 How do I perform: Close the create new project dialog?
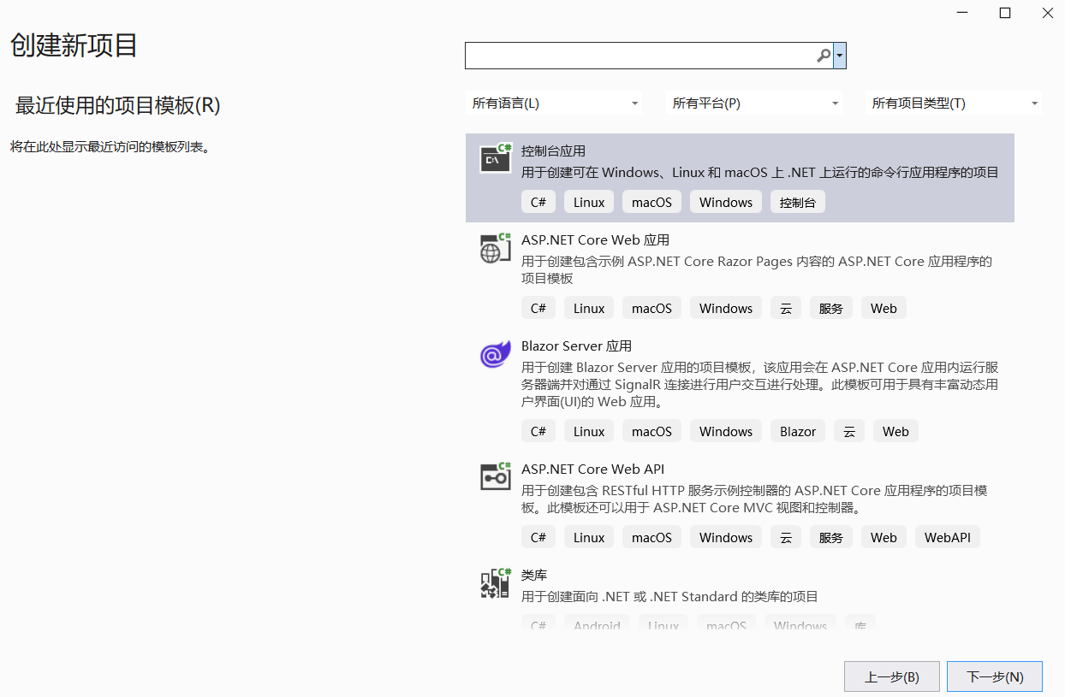coord(1047,13)
